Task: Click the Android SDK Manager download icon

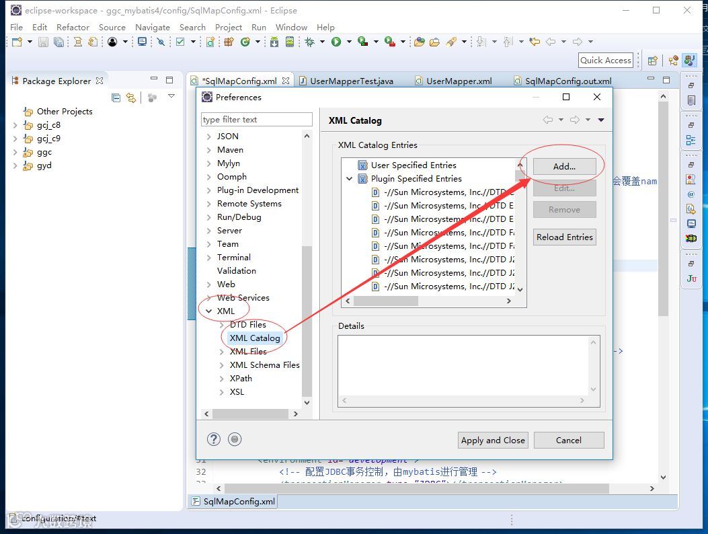Action: click(x=274, y=42)
